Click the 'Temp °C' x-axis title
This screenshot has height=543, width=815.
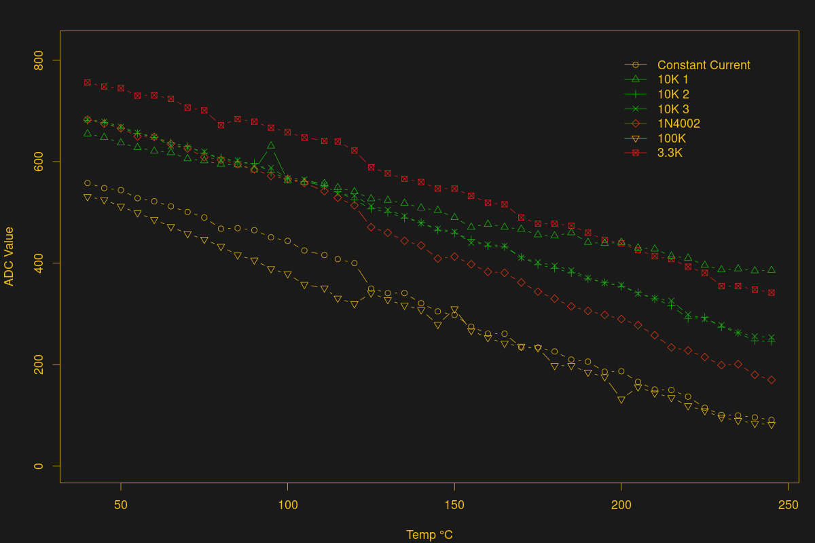pyautogui.click(x=429, y=535)
